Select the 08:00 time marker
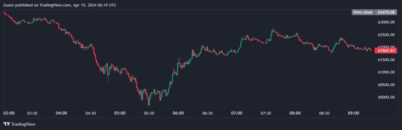This screenshot has height=130, width=402. pyautogui.click(x=295, y=113)
